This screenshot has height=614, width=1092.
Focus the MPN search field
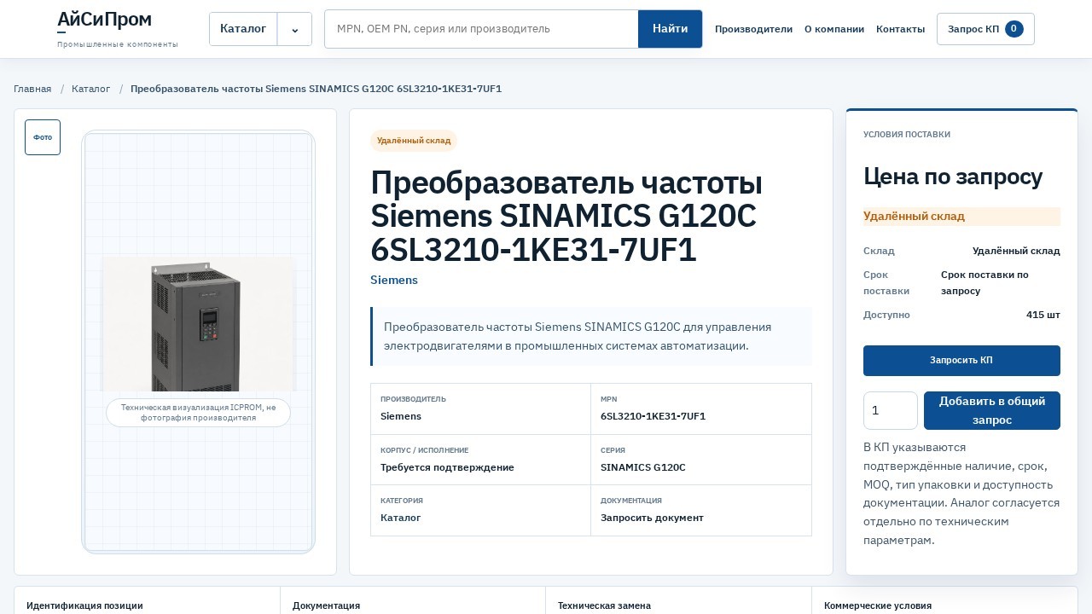pos(481,29)
